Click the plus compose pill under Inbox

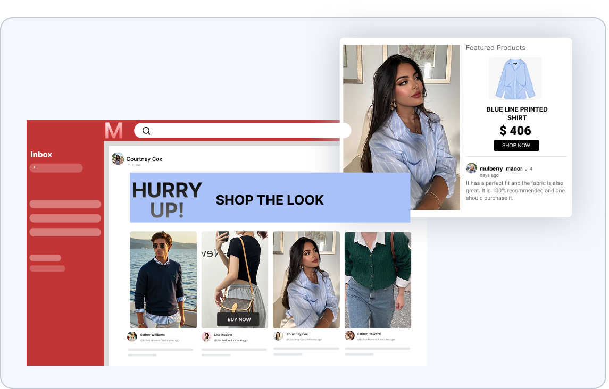click(56, 168)
